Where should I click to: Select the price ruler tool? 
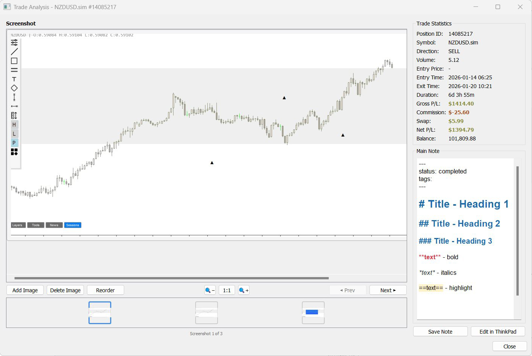pyautogui.click(x=14, y=115)
